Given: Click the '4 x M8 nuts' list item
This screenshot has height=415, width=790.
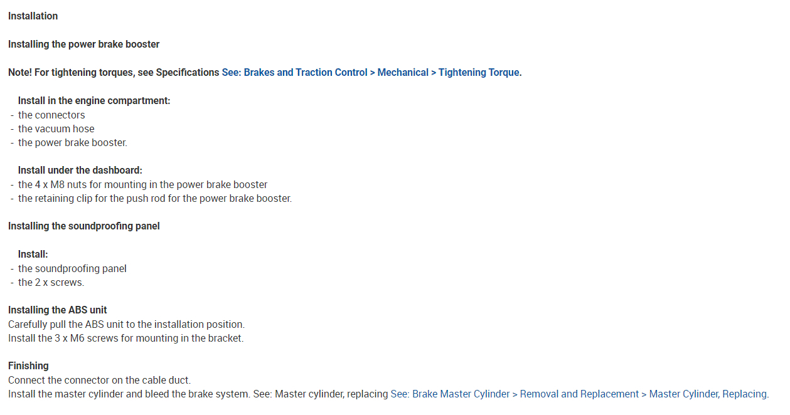Looking at the screenshot, I should [142, 185].
